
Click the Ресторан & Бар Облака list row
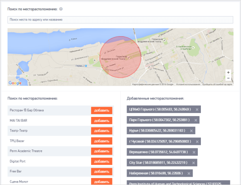(x=61, y=110)
